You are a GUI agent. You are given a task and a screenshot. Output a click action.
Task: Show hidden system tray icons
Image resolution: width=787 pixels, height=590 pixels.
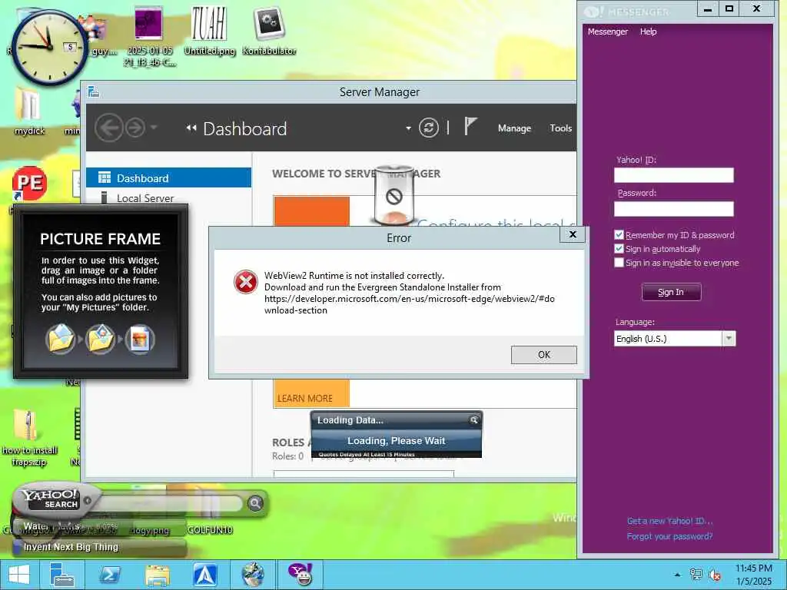pos(678,575)
